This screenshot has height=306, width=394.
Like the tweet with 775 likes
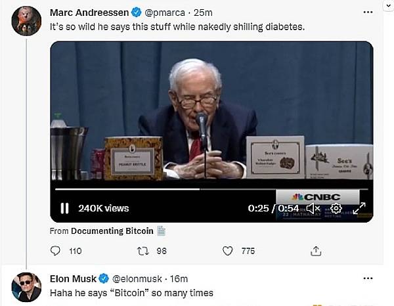click(228, 251)
